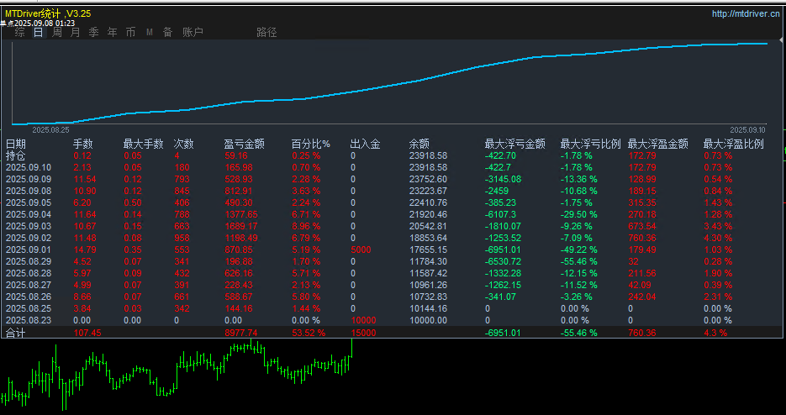Select the 2025.08.27 date row
The width and height of the screenshot is (786, 415).
(x=28, y=285)
